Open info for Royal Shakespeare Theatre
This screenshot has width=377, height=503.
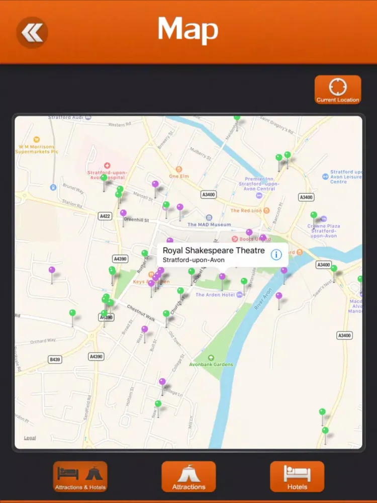(276, 255)
